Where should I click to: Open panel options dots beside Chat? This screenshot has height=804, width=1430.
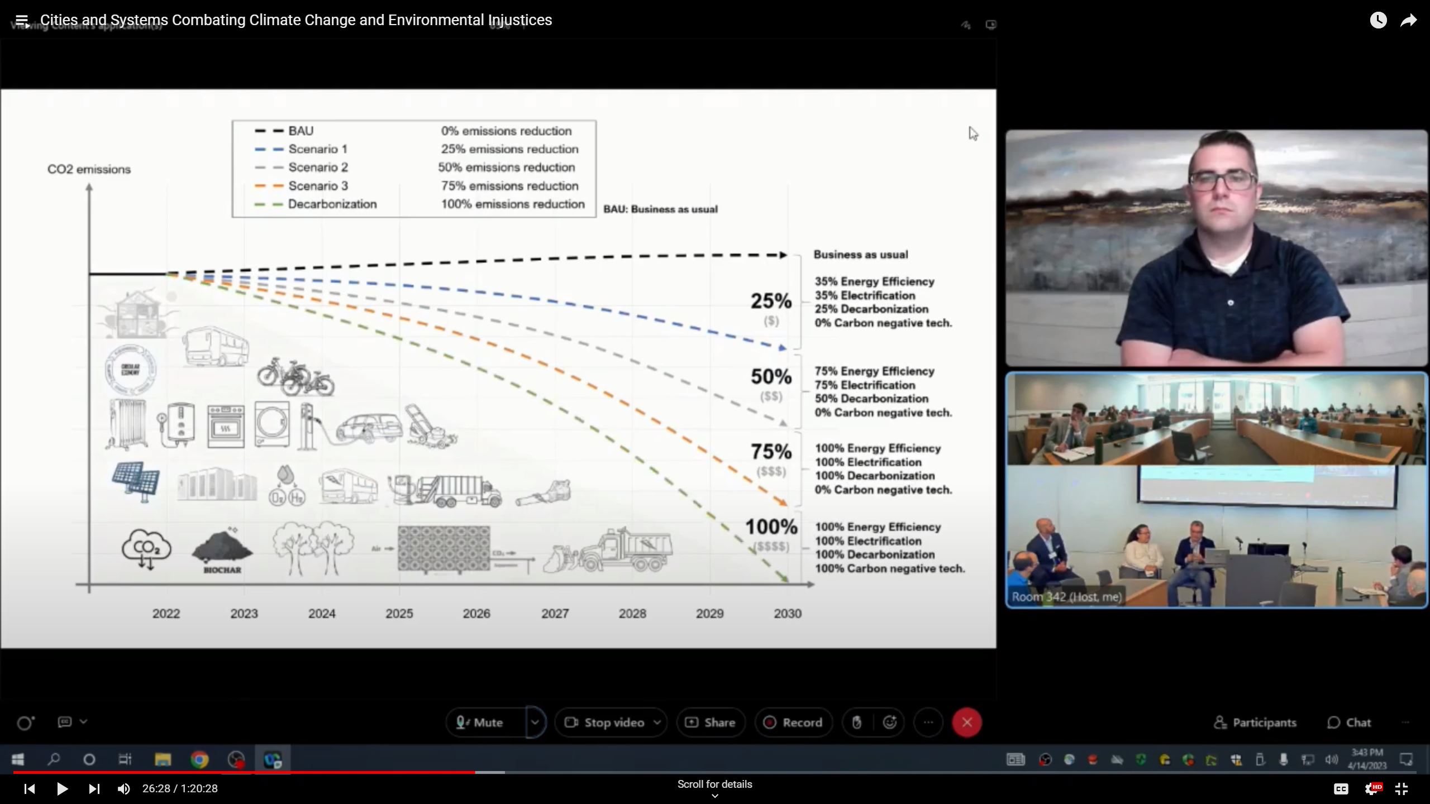point(1405,722)
